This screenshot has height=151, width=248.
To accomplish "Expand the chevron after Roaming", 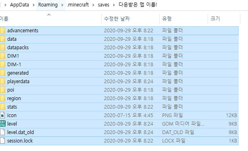I will pos(62,5).
